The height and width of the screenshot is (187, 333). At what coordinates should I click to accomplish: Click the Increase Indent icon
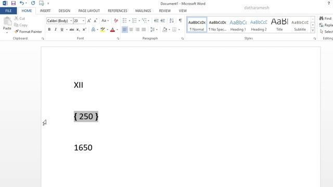[163, 21]
